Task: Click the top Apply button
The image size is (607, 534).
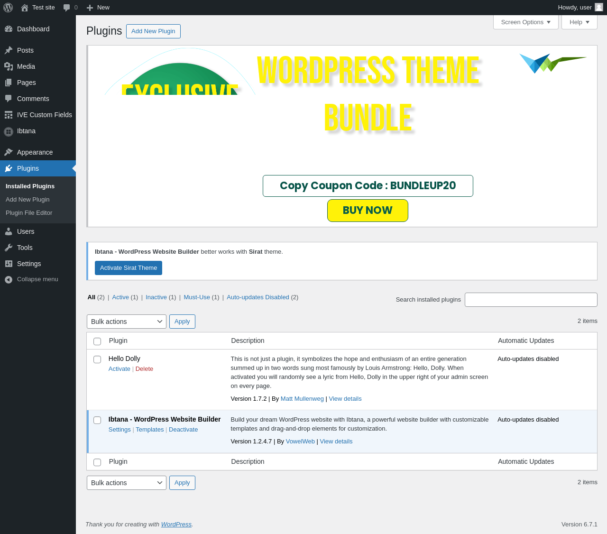Action: tap(182, 322)
